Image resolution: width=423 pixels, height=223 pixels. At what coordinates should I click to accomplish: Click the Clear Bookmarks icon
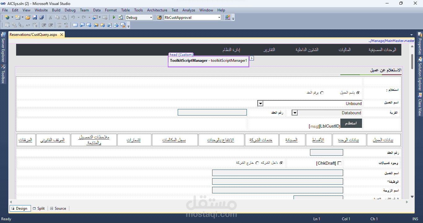tap(123, 25)
